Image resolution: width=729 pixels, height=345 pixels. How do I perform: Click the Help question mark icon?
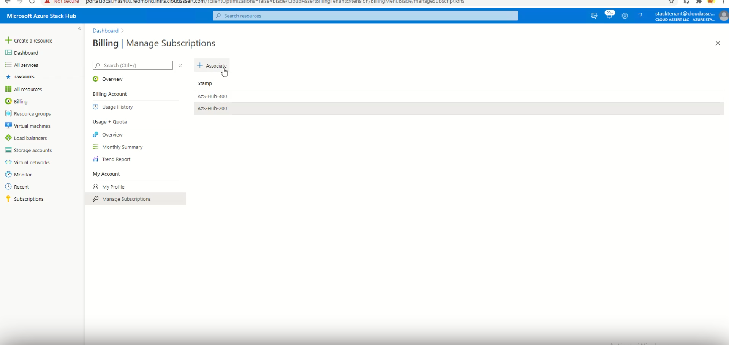[x=640, y=16]
